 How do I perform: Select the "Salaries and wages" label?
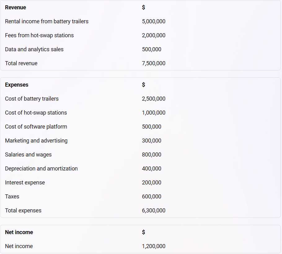[x=28, y=155]
